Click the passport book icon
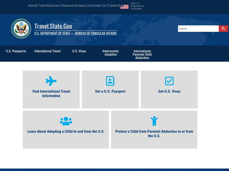The image size is (229, 171). [x=110, y=81]
